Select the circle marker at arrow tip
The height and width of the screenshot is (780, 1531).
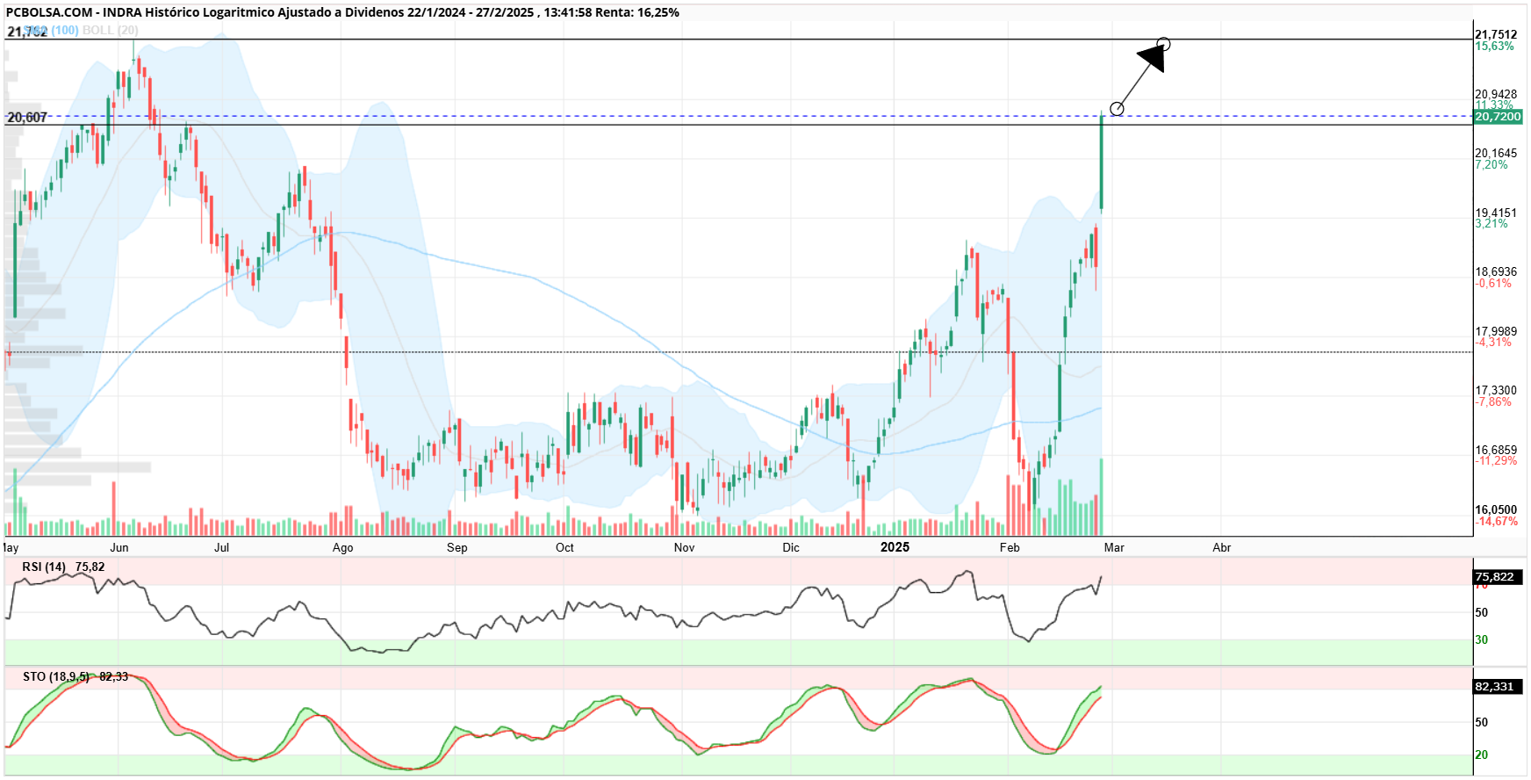pos(1164,44)
